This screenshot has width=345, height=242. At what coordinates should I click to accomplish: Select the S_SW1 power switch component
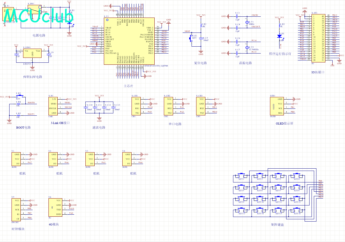point(35,10)
